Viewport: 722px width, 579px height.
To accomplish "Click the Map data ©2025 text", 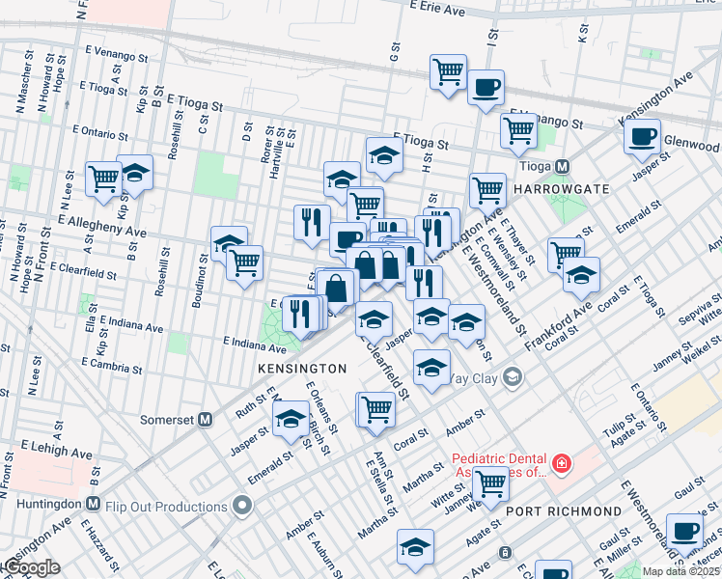I will click(681, 571).
